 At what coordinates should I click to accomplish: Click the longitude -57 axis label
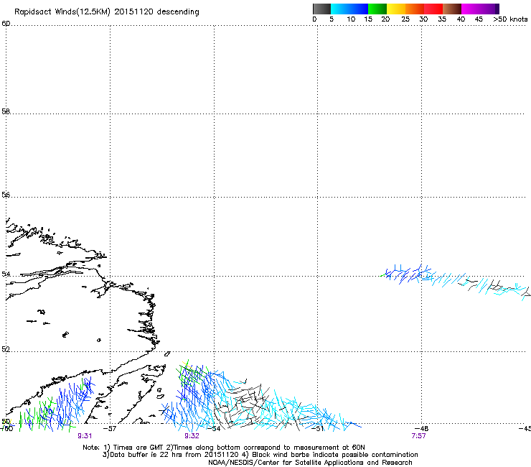(x=110, y=429)
